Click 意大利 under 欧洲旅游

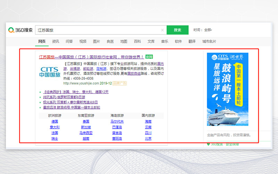click(x=55, y=127)
